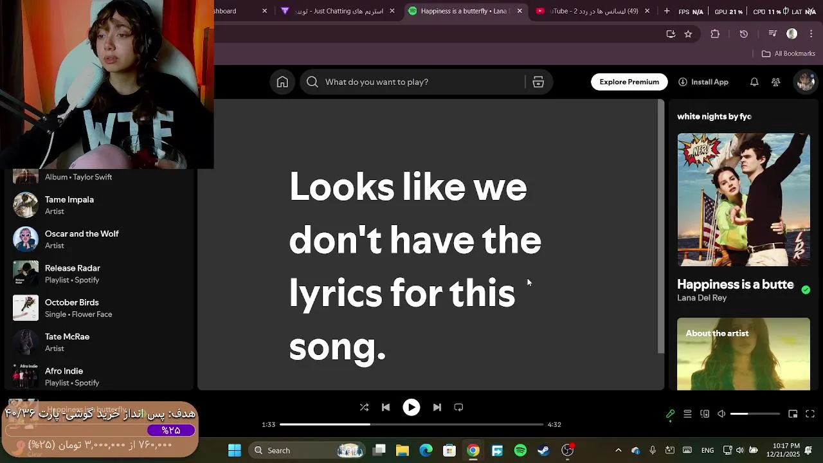Open What's New notifications bell
Screen dimensions: 823x463
point(754,82)
